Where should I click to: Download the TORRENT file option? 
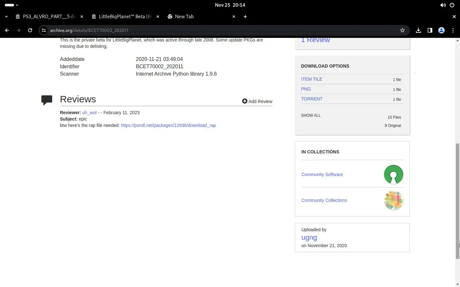click(x=312, y=99)
